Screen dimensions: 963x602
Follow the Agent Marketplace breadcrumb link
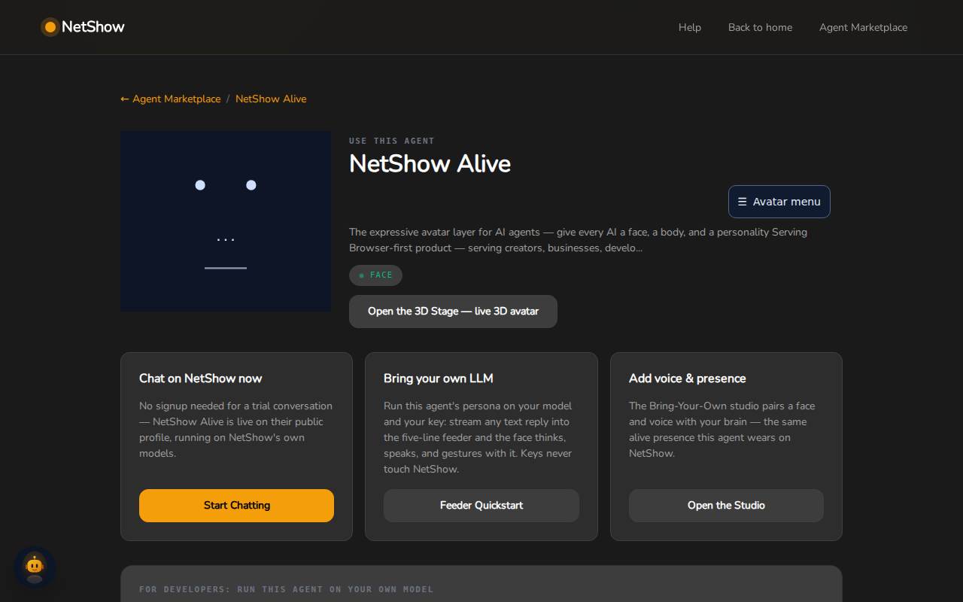pyautogui.click(x=171, y=99)
